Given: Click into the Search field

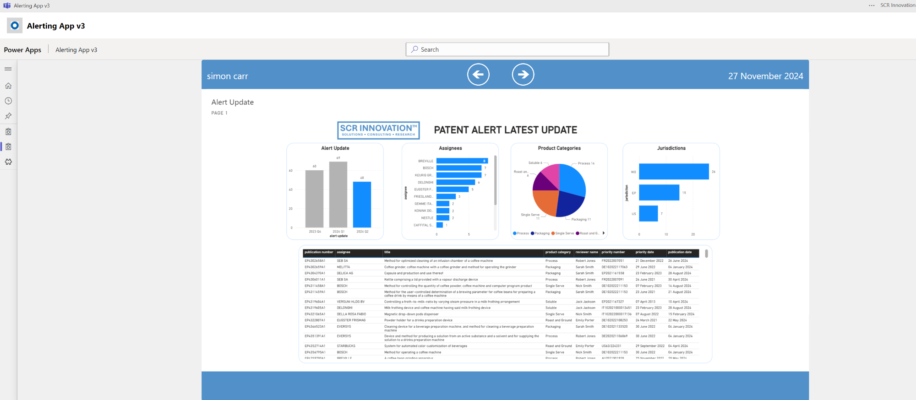Looking at the screenshot, I should pyautogui.click(x=507, y=49).
